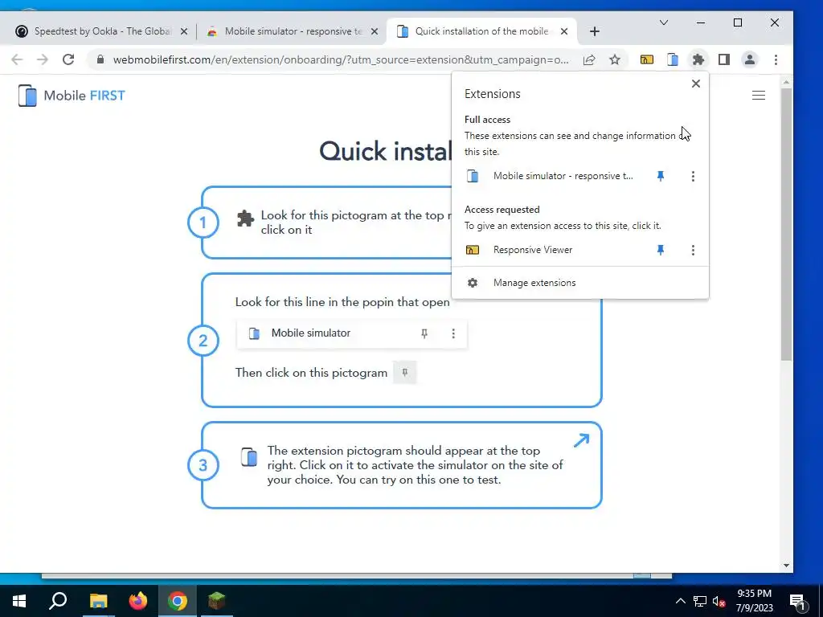This screenshot has width=823, height=617.
Task: Select the Quick installation of the mobile tab
Action: coord(481,31)
